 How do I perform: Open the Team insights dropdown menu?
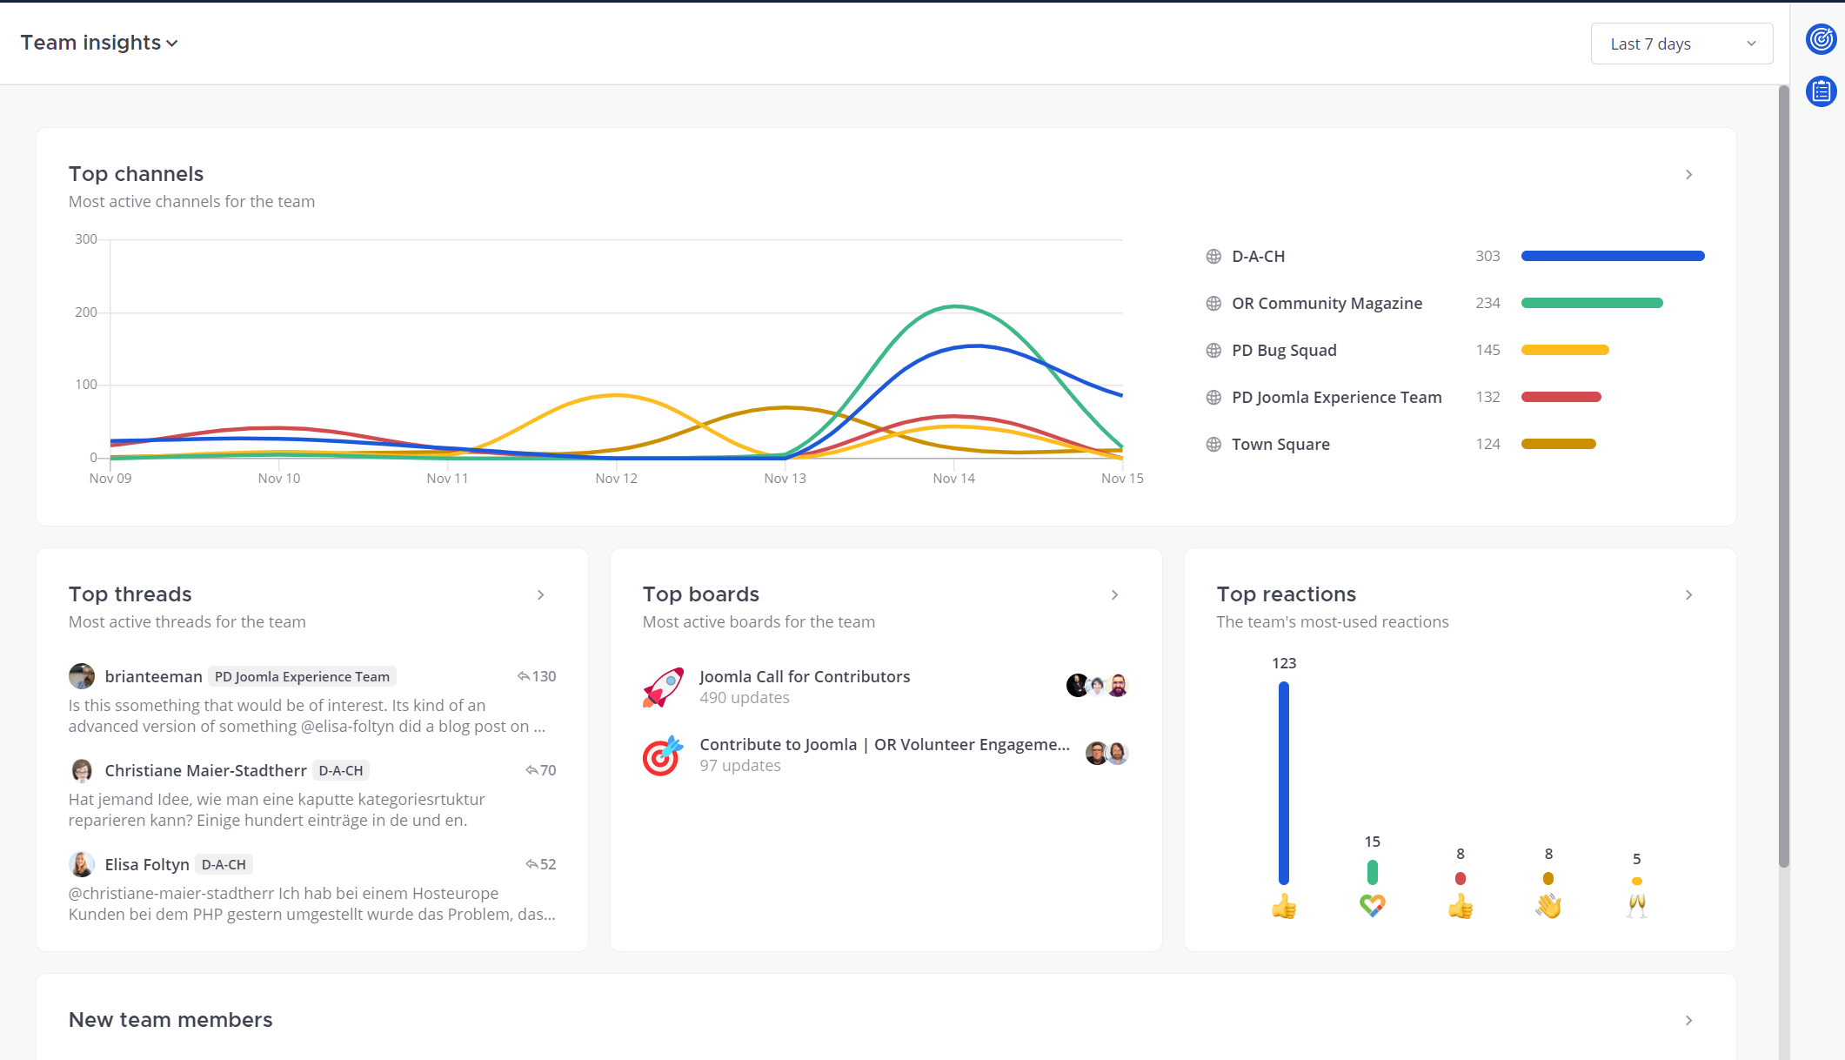click(99, 43)
